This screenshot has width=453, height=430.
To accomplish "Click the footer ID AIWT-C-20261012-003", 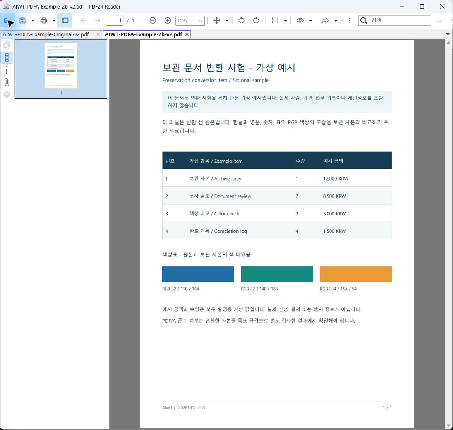I will [x=184, y=407].
